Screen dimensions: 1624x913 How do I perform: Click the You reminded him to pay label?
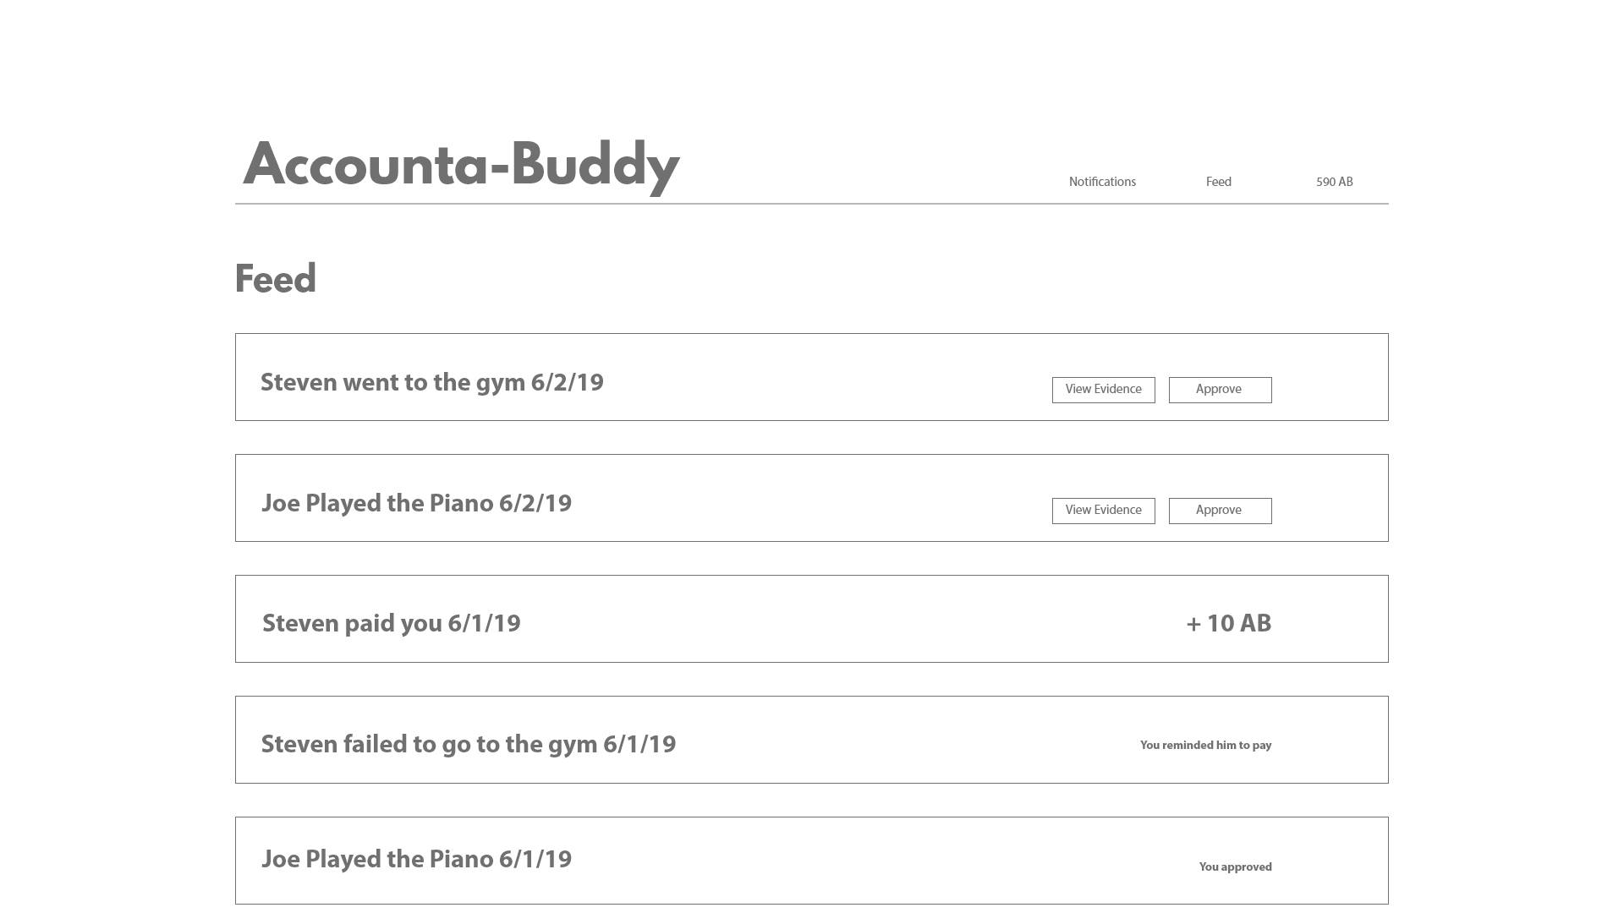point(1205,745)
